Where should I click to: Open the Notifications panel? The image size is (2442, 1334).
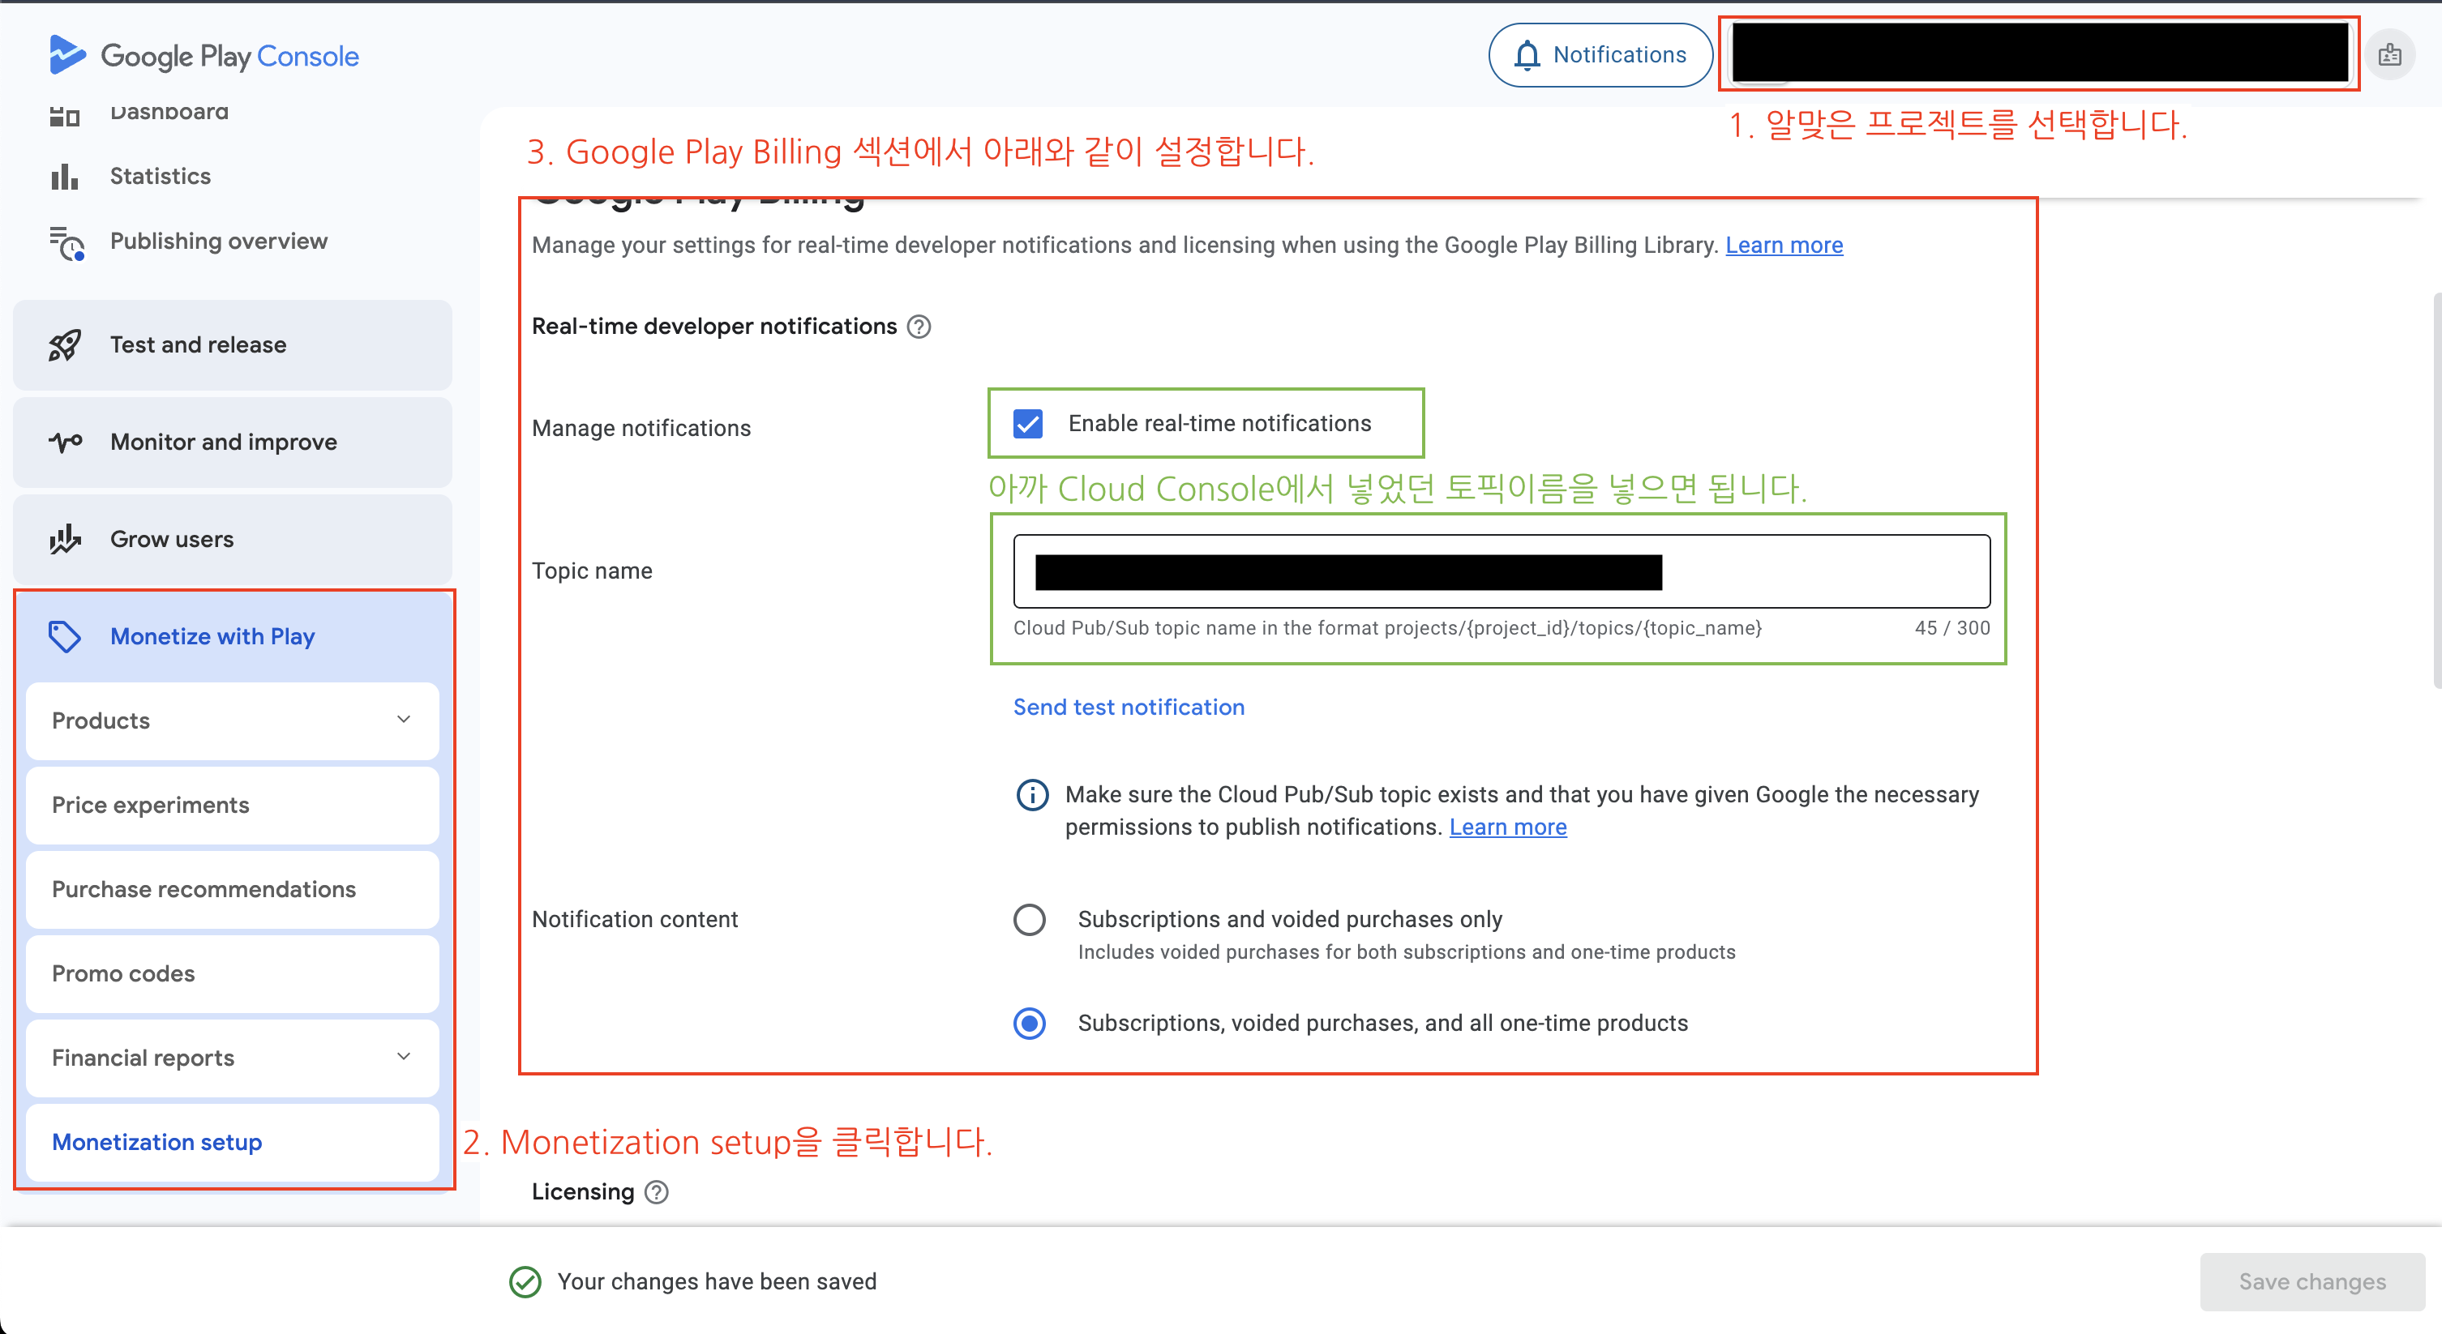click(1600, 54)
